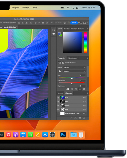Switch to the Layers tab
Viewport: 127px width, 158px height.
[60, 93]
